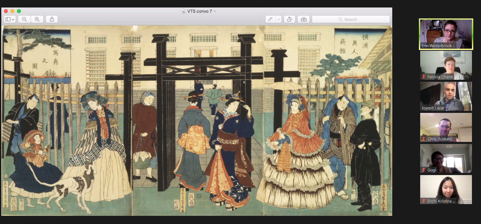
Task: Click the Japanese woodblock print image
Action: (x=197, y=121)
